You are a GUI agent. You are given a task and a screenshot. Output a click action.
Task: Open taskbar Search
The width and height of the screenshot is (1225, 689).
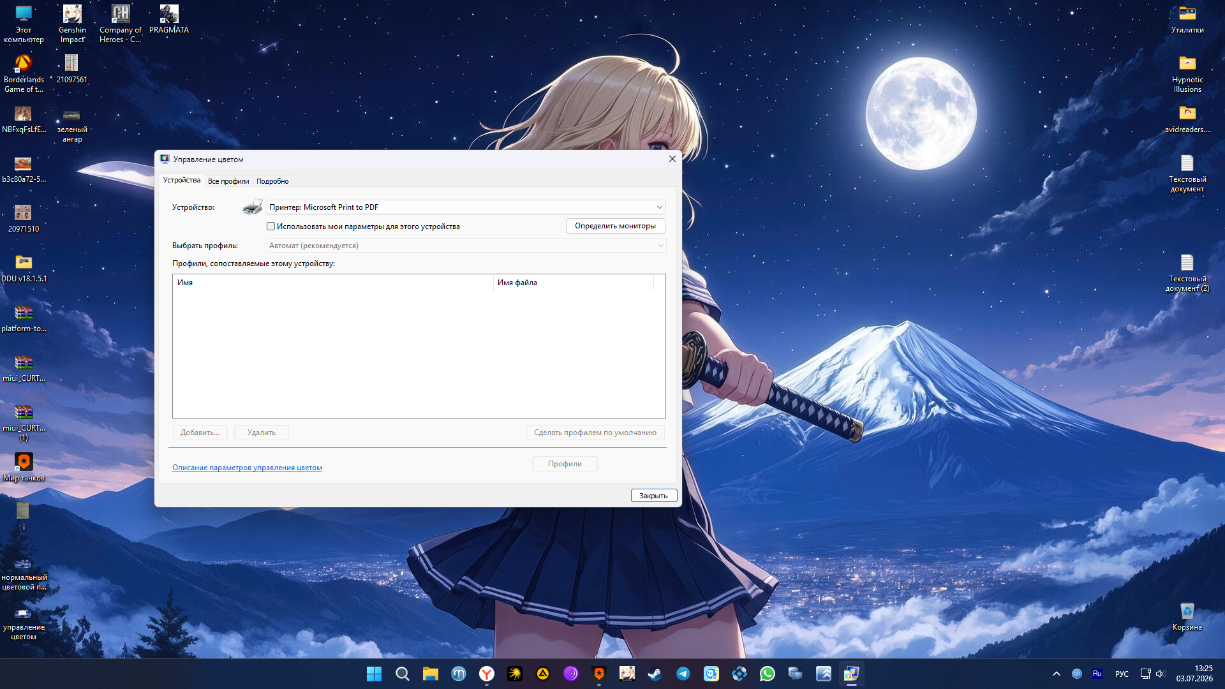[402, 674]
